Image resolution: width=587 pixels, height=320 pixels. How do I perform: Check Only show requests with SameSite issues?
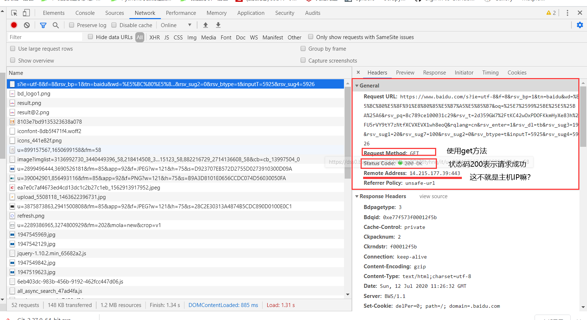tap(311, 37)
